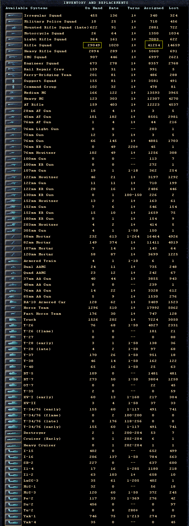This screenshot has height=526, width=189.
Task: Click the 'Mounted Rifle Squad (Late)' row name
Action: point(56,27)
